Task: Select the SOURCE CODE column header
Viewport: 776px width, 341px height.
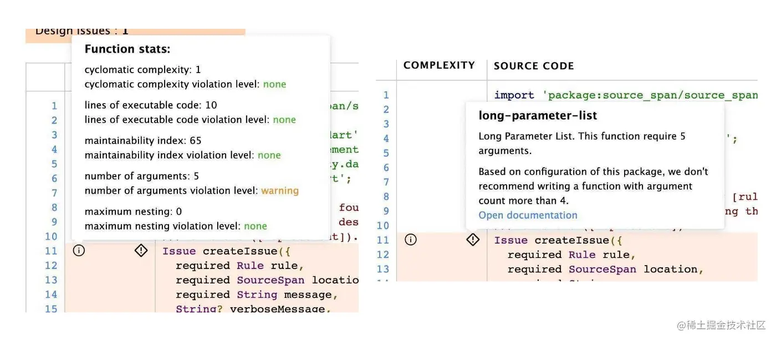Action: (533, 66)
